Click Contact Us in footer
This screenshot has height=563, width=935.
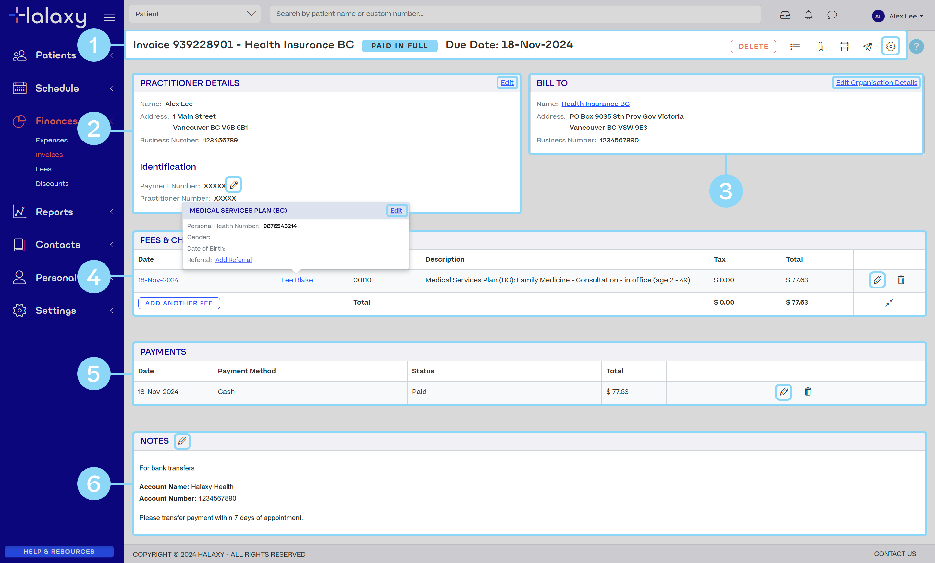point(895,554)
